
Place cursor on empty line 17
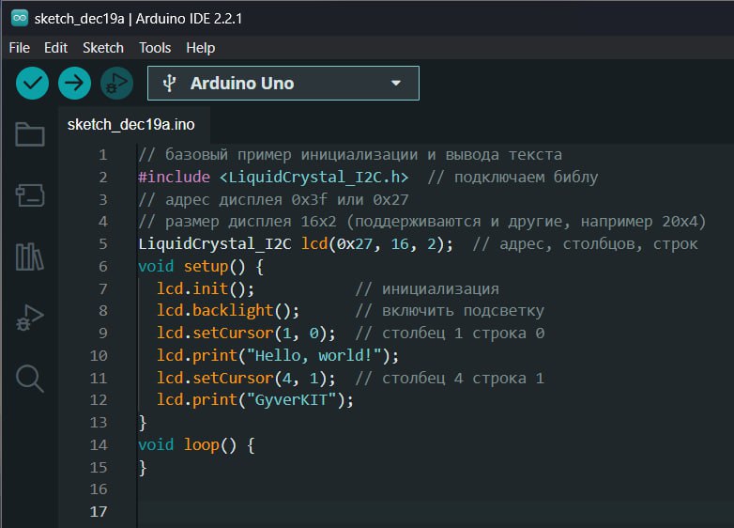pyautogui.click(x=436, y=512)
